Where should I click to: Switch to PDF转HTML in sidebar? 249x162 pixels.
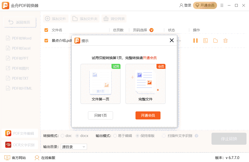point(19,88)
